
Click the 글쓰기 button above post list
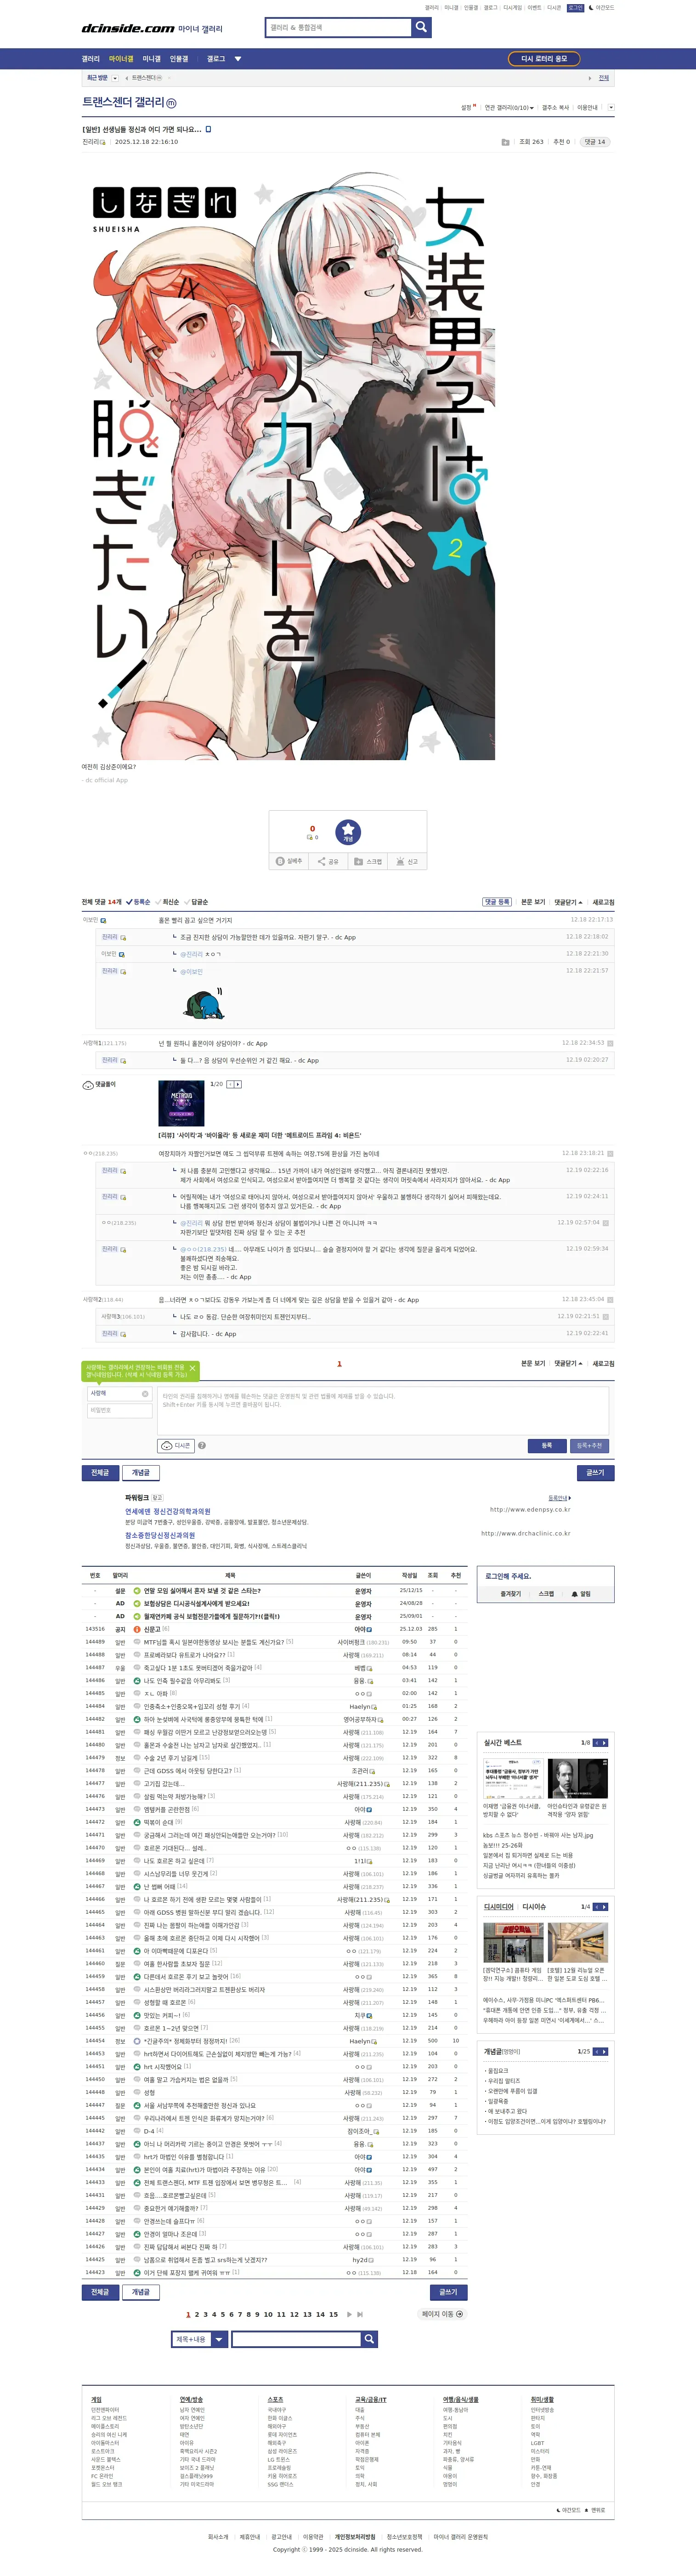(596, 1472)
